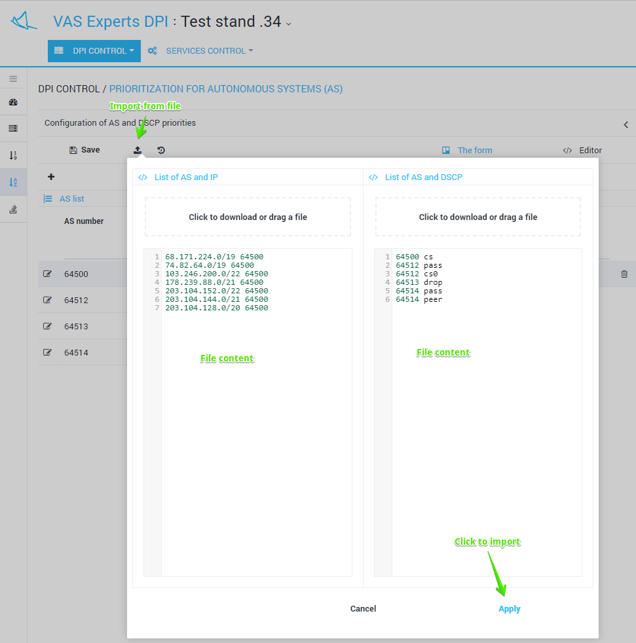Delete AS 64500 with the trash icon
The width and height of the screenshot is (636, 643).
point(624,274)
